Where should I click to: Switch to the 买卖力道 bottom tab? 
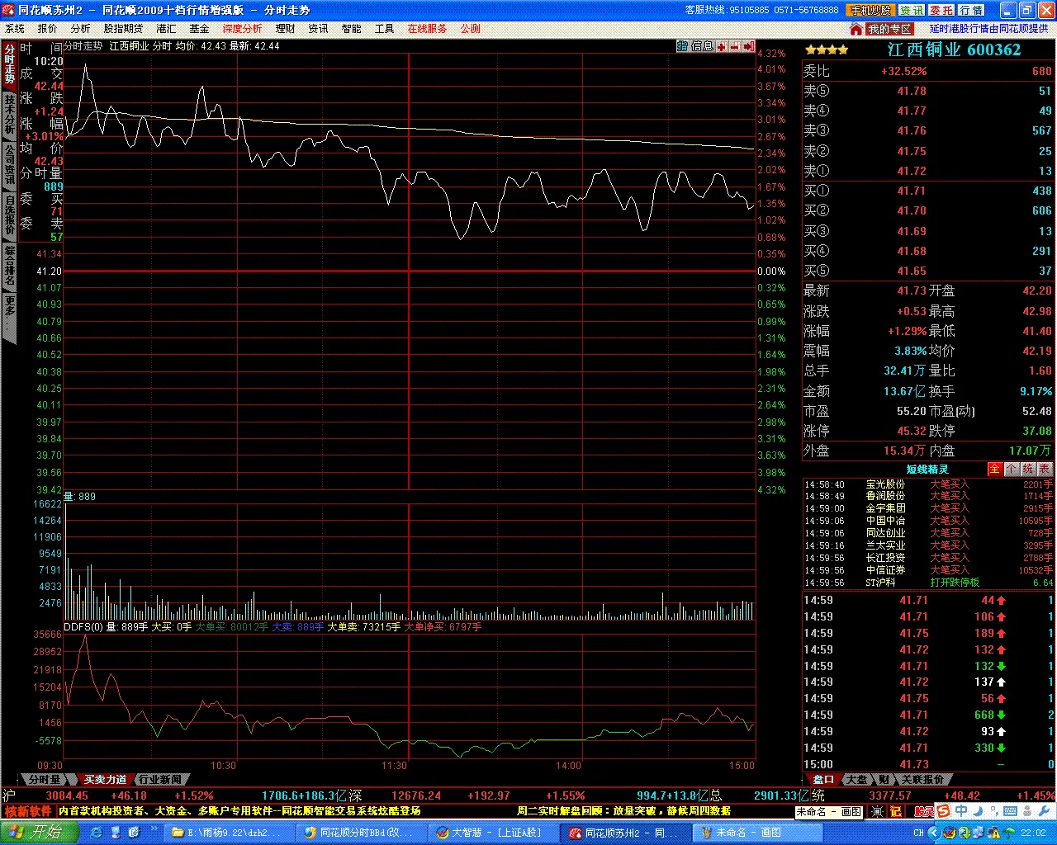tap(105, 779)
